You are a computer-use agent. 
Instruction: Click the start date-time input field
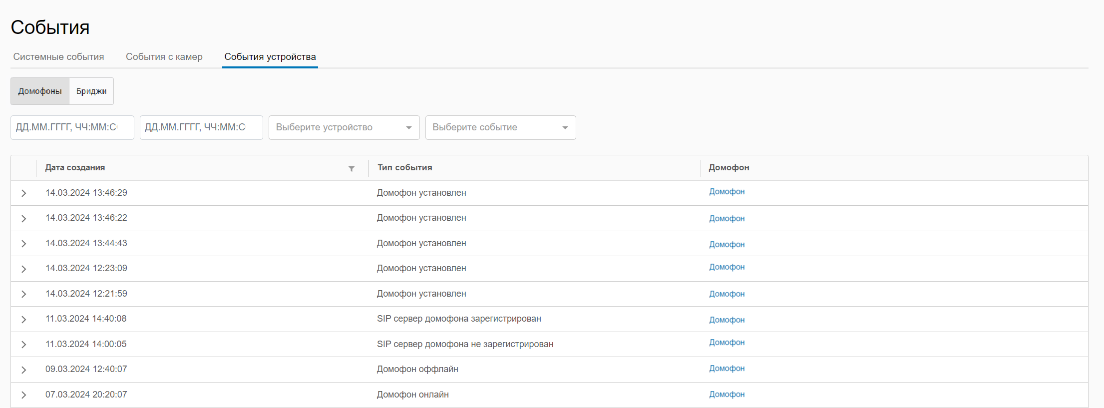tap(72, 127)
